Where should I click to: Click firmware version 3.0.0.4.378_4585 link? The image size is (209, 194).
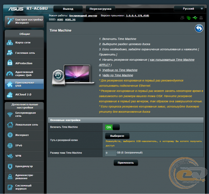[x=137, y=16]
